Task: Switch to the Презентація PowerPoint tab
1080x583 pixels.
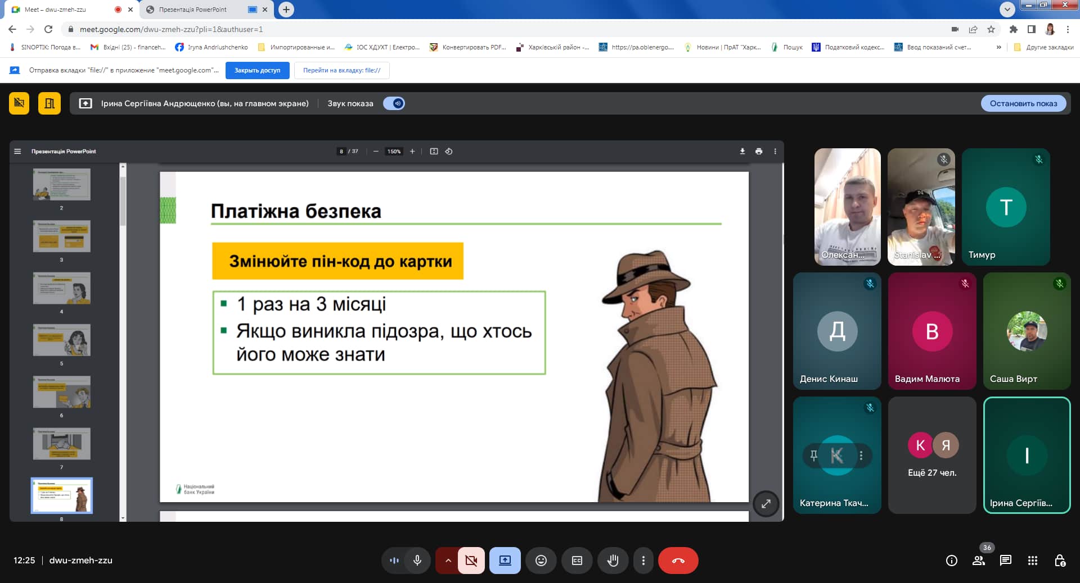Action: click(193, 10)
